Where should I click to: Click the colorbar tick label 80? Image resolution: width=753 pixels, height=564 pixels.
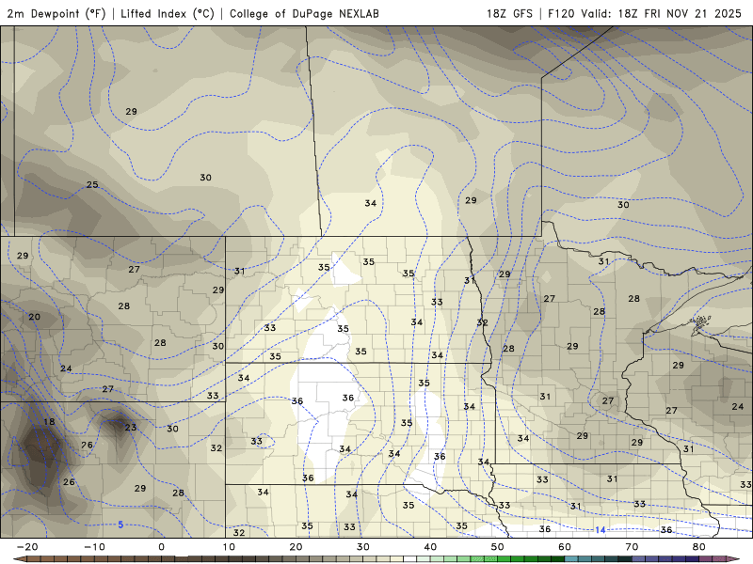pos(699,547)
